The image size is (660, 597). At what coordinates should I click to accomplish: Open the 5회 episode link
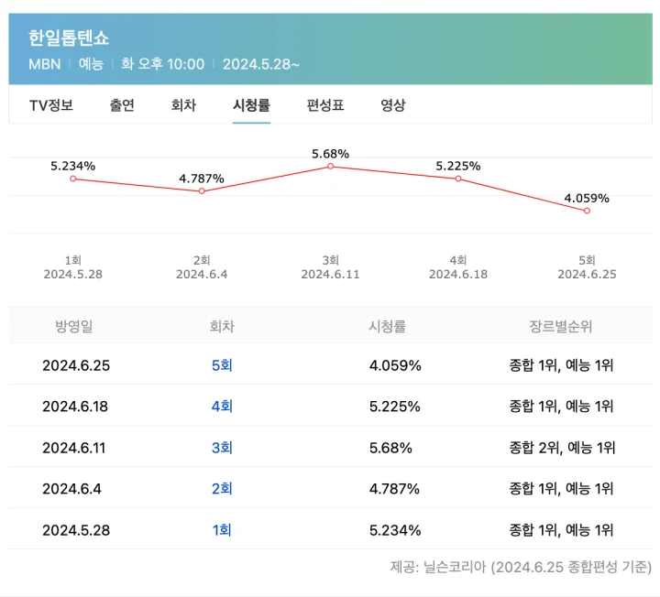[222, 365]
